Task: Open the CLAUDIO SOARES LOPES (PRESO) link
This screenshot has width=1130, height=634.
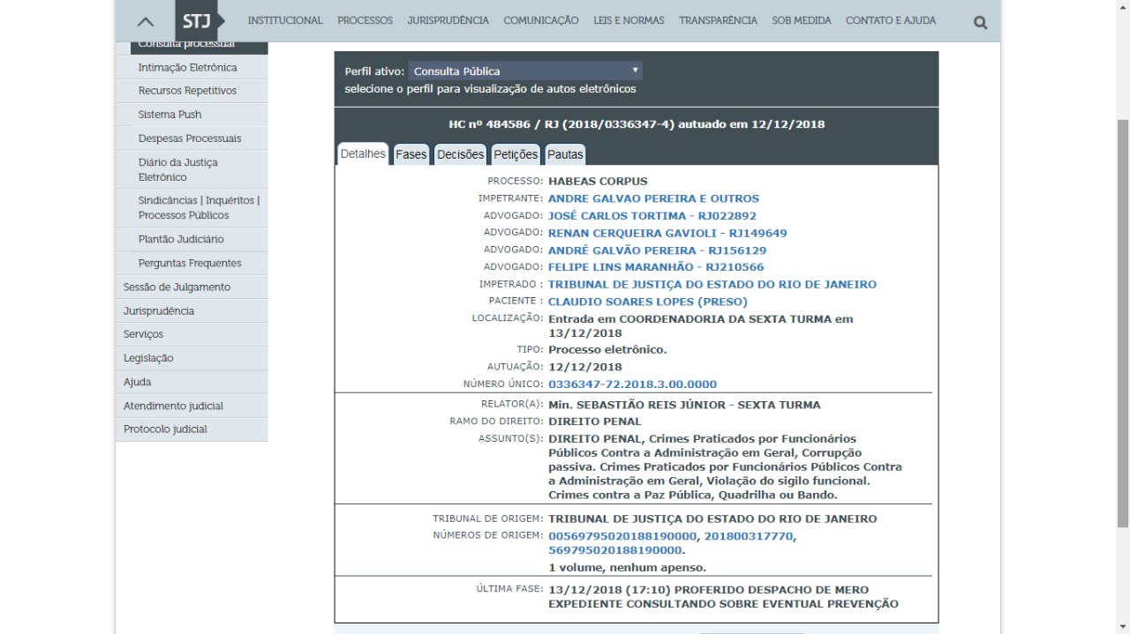Action: tap(648, 302)
